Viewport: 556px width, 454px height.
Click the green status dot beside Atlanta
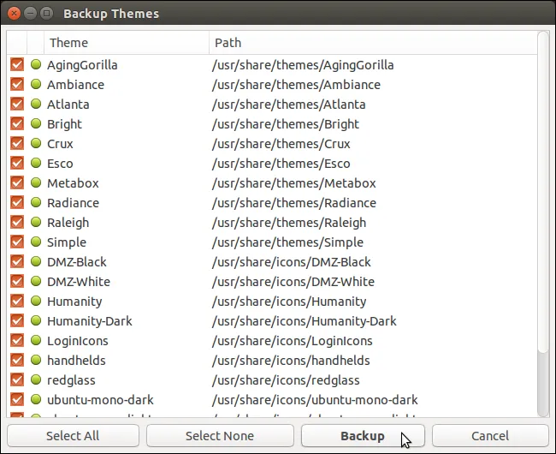click(36, 104)
